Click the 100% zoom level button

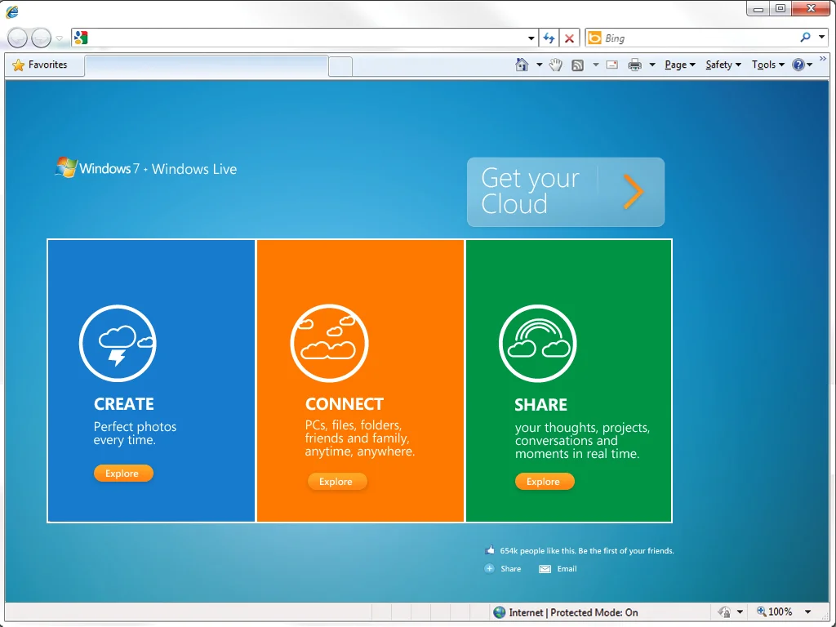[774, 611]
